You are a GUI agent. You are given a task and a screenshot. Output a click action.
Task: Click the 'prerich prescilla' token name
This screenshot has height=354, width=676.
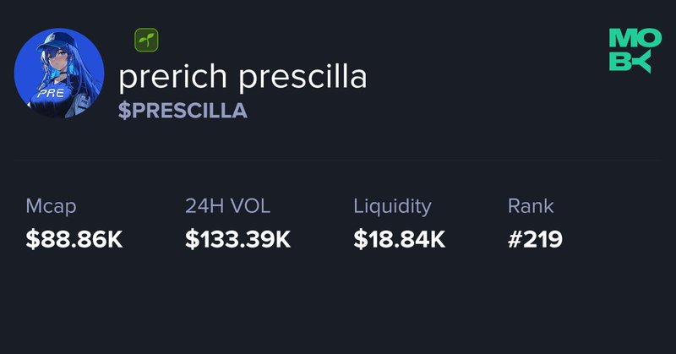click(x=243, y=77)
